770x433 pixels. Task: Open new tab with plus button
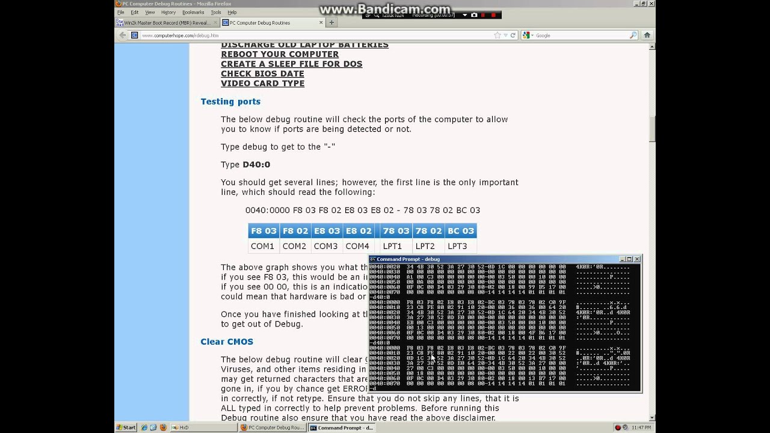tap(331, 22)
